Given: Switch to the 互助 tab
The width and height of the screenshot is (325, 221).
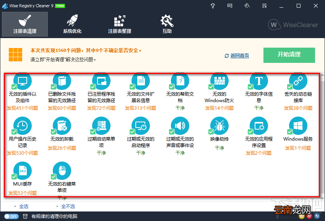Looking at the screenshot, I should [167, 24].
